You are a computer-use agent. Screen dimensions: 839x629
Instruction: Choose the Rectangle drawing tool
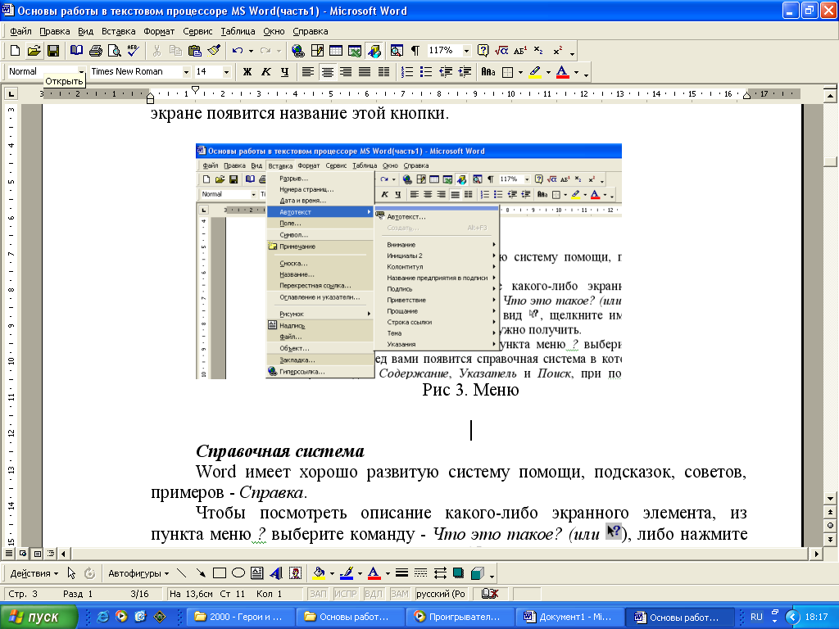tap(220, 573)
